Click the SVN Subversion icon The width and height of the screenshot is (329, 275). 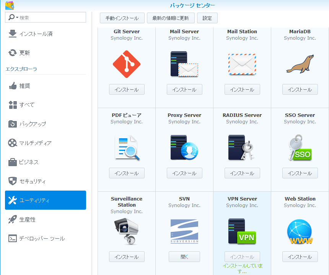tap(184, 231)
